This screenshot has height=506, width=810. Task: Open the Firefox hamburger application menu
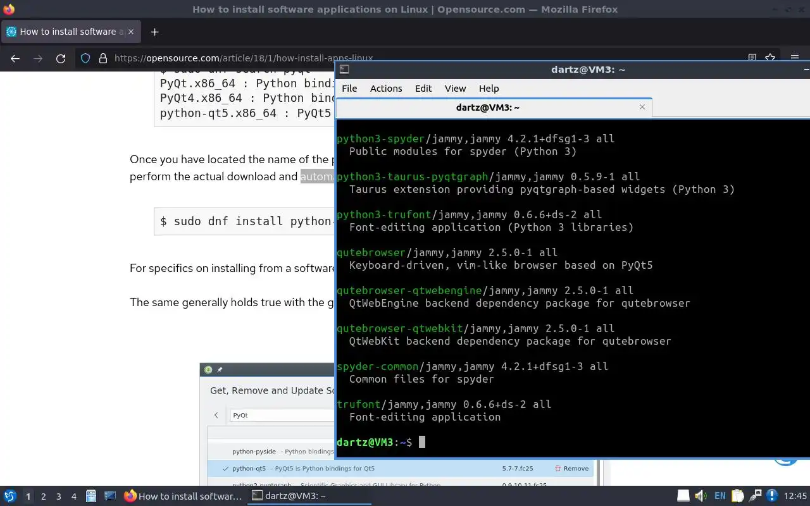tap(795, 58)
